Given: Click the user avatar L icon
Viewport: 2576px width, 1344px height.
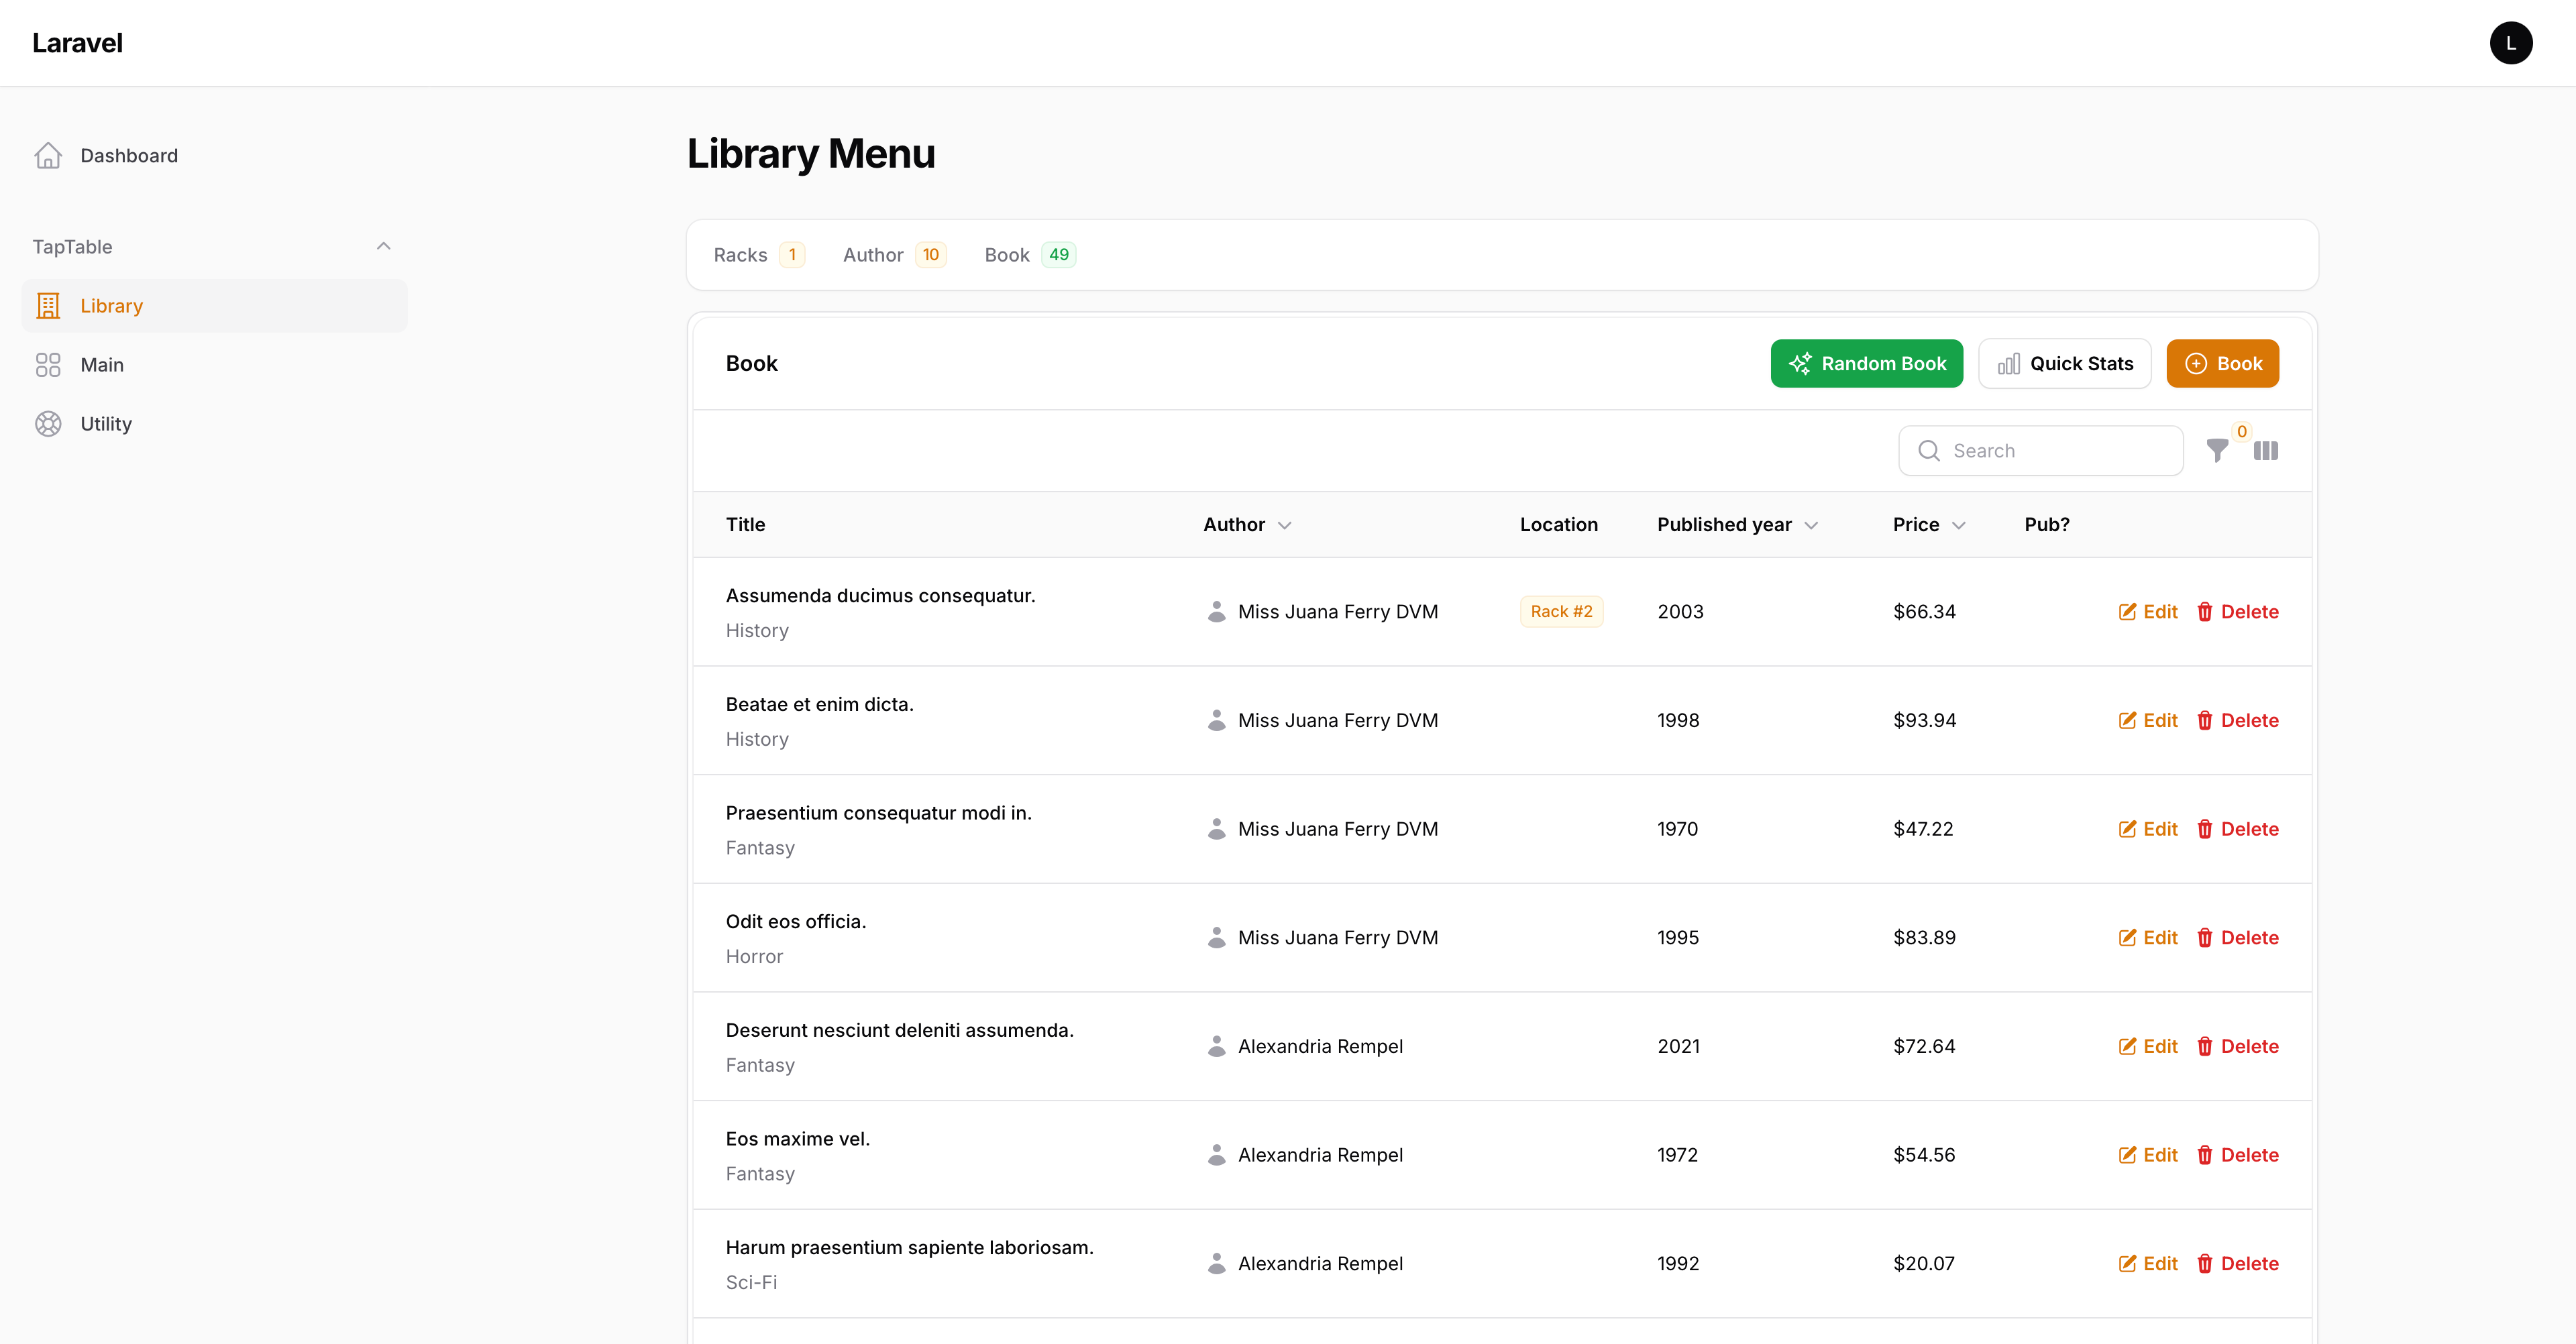Looking at the screenshot, I should [x=2510, y=43].
